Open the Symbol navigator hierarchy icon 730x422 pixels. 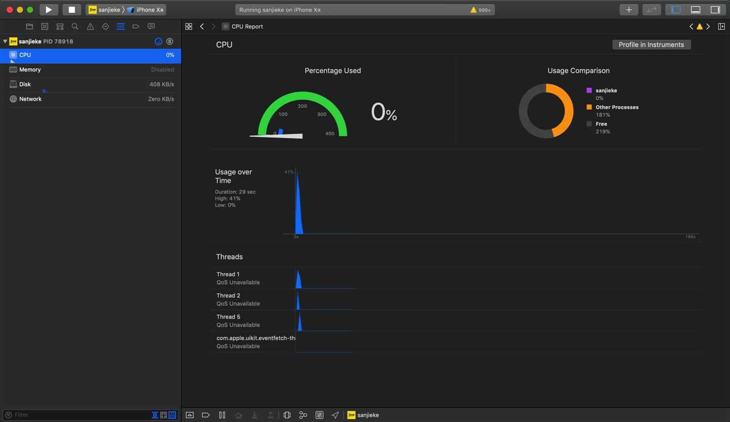click(x=60, y=26)
